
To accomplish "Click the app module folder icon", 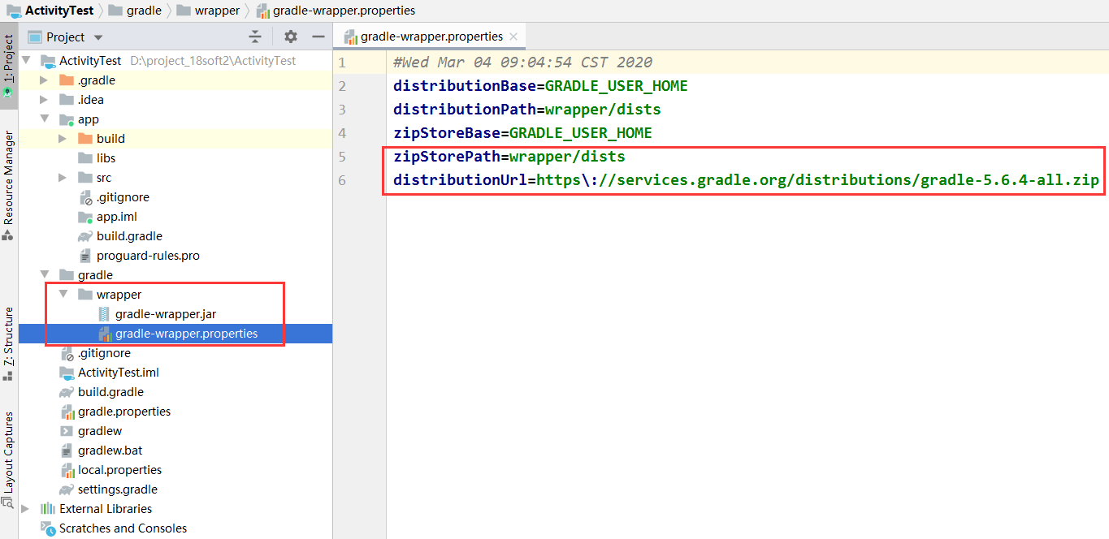I will click(67, 119).
